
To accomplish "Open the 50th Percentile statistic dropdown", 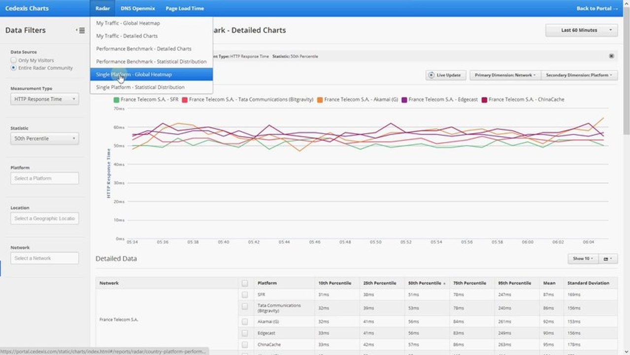I will pyautogui.click(x=44, y=139).
